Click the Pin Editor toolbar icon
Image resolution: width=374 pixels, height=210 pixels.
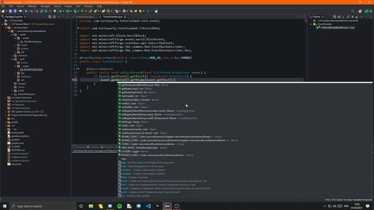[x=156, y=11]
